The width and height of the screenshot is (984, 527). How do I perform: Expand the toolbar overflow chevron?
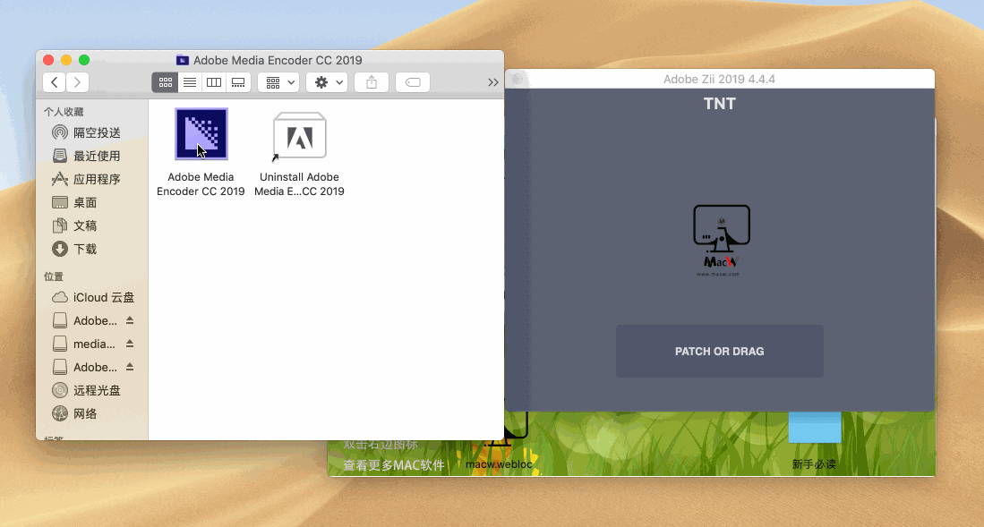[492, 81]
